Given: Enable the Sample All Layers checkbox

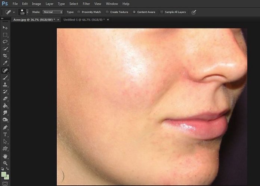Looking at the screenshot, I should [162, 12].
